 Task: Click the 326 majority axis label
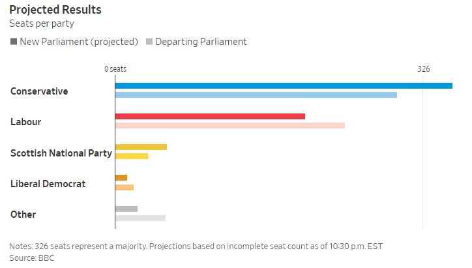424,69
